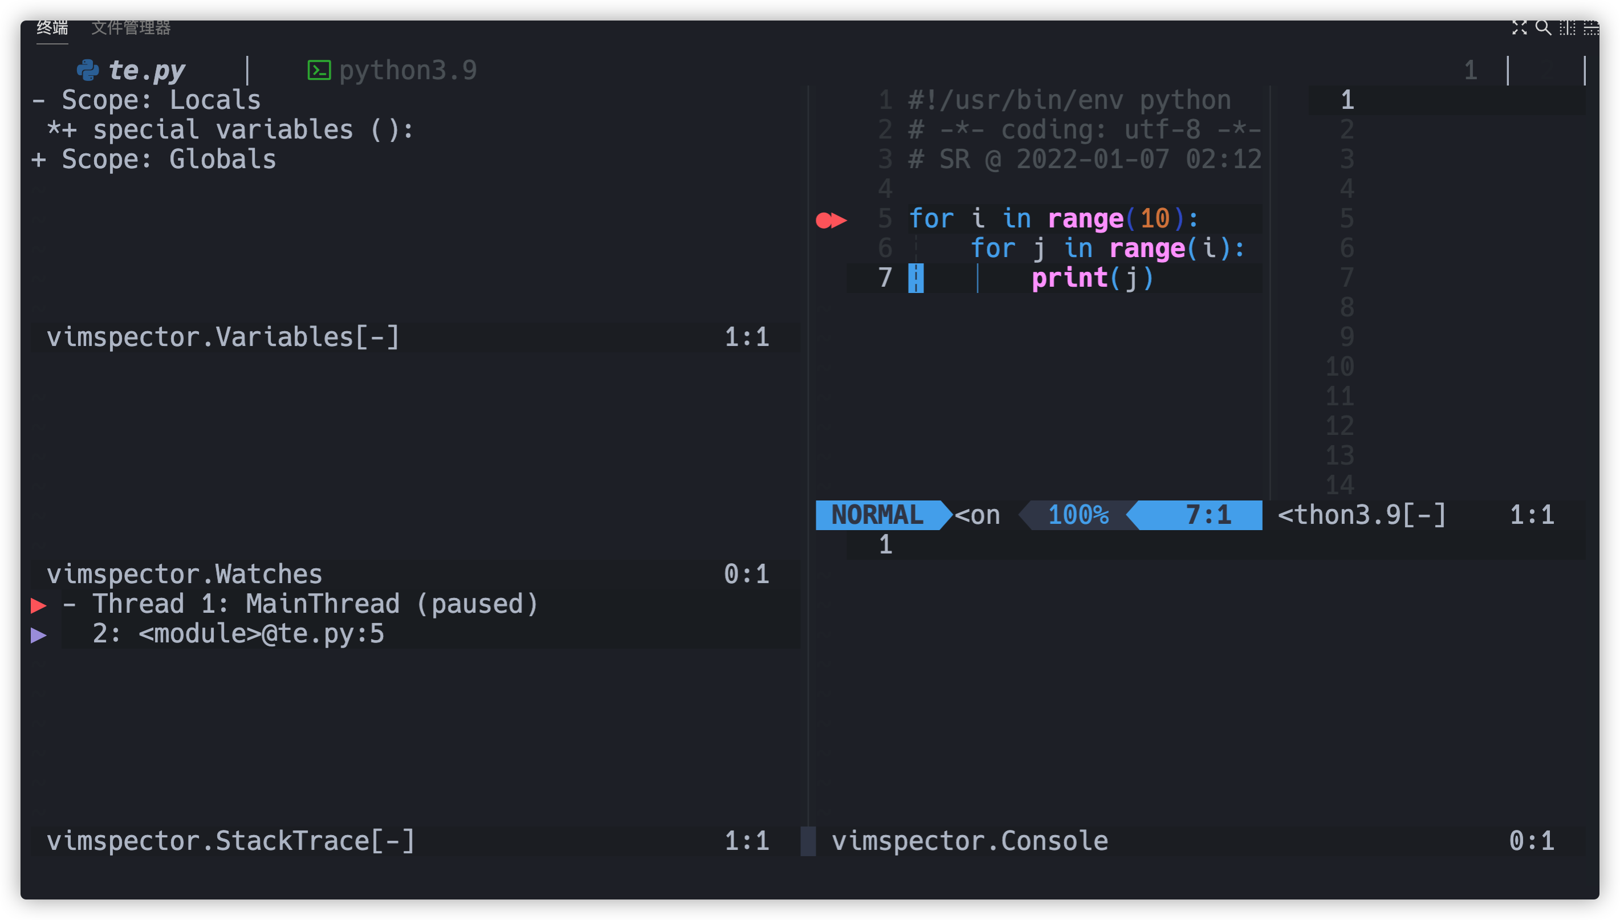Click line number 7 in the code gutter
This screenshot has height=920, width=1620.
(x=885, y=278)
